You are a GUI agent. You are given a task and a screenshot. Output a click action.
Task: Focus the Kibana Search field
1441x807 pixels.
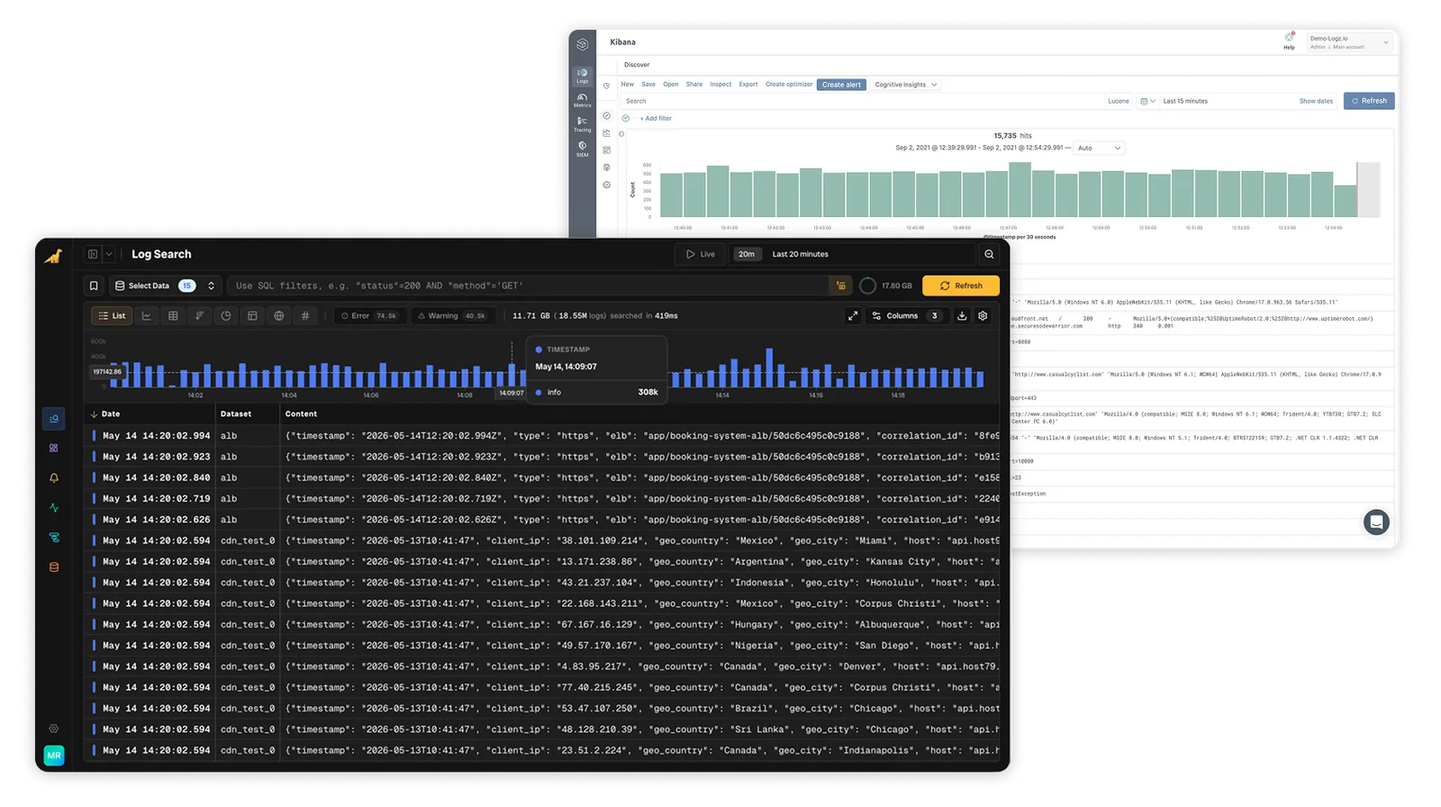click(x=862, y=101)
